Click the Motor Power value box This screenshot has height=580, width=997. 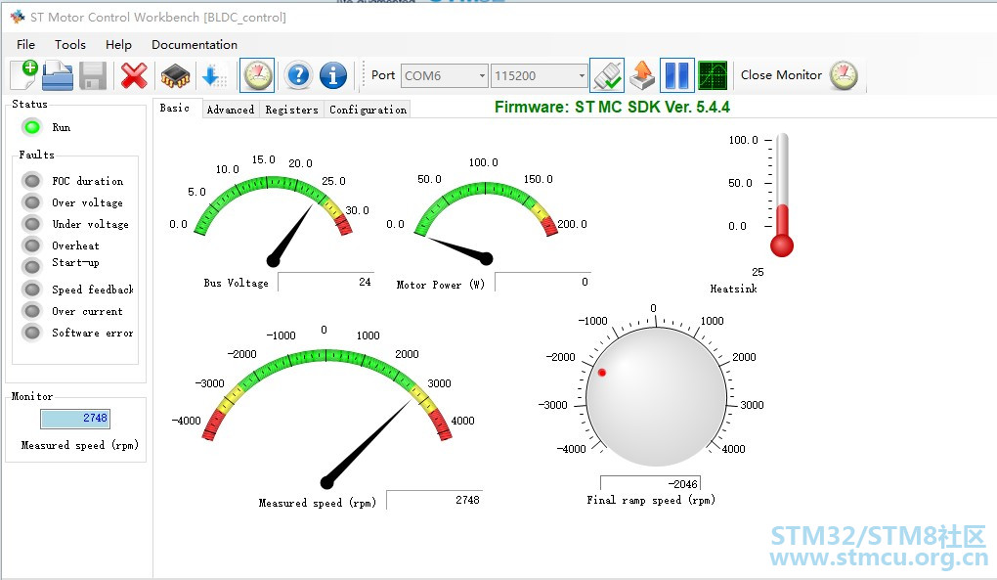543,282
